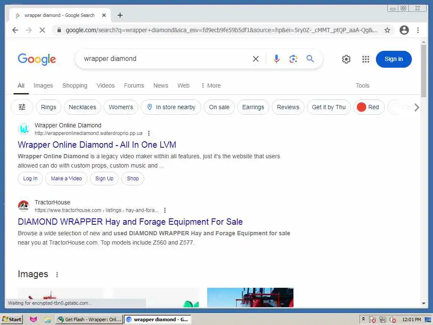Search by image with Google Lens

[293, 58]
